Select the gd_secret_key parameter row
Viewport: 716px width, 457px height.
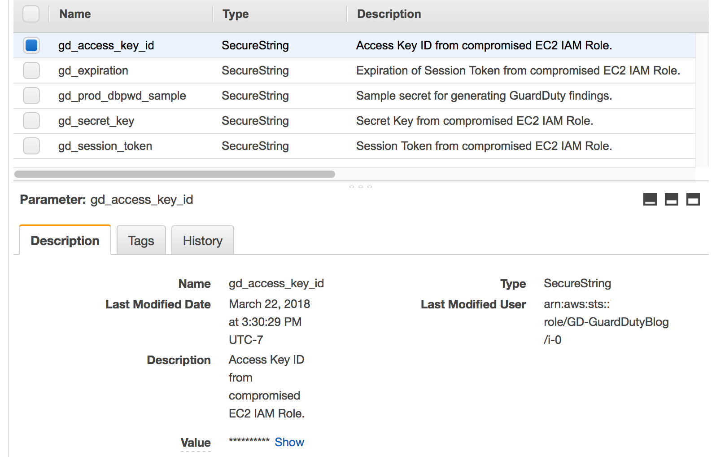click(354, 121)
